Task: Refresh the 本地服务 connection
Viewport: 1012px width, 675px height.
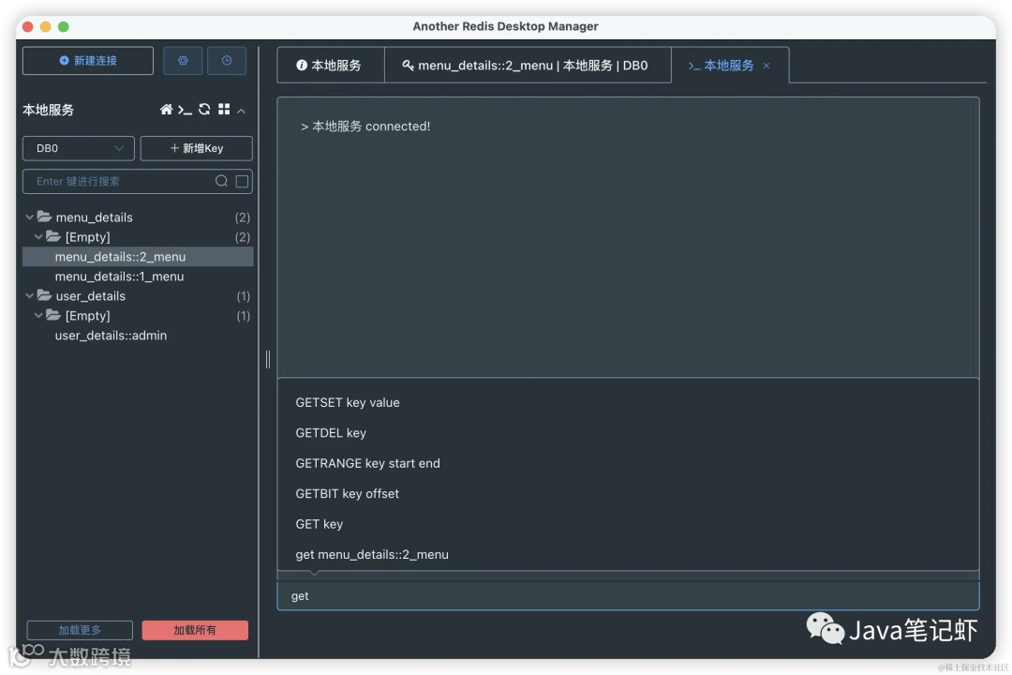Action: pos(204,109)
